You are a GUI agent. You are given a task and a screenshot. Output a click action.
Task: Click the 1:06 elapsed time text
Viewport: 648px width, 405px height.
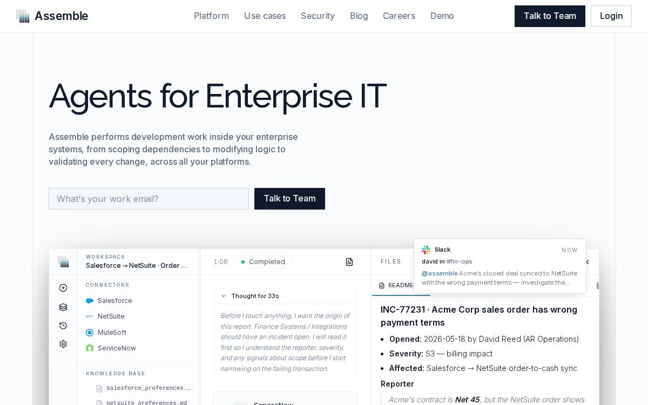pyautogui.click(x=220, y=262)
